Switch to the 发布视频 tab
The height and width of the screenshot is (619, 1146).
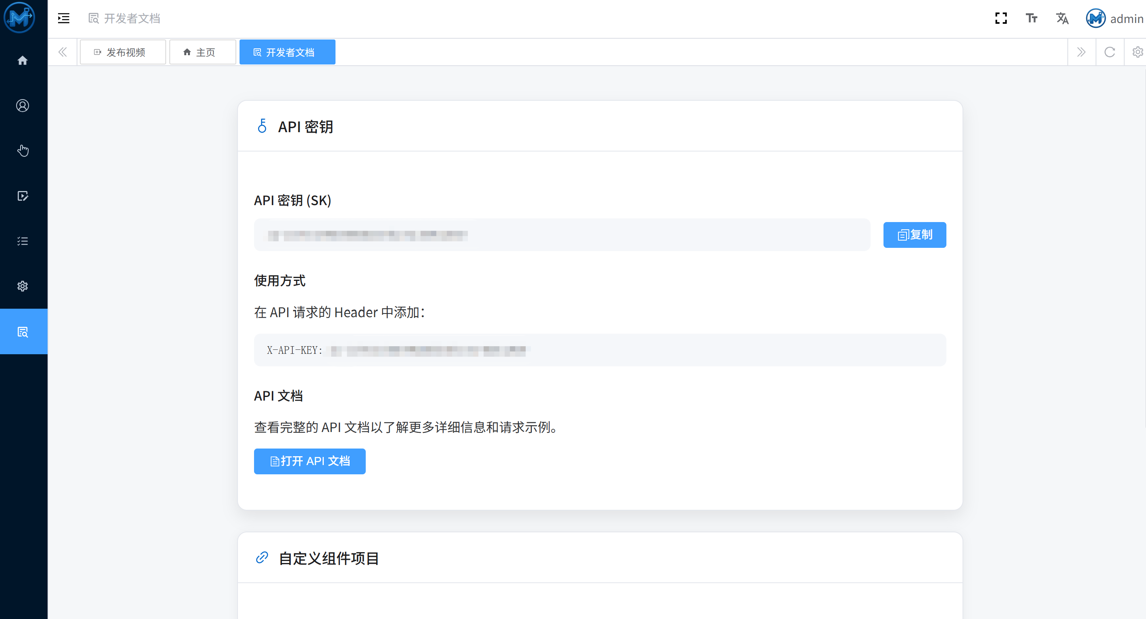pos(123,52)
